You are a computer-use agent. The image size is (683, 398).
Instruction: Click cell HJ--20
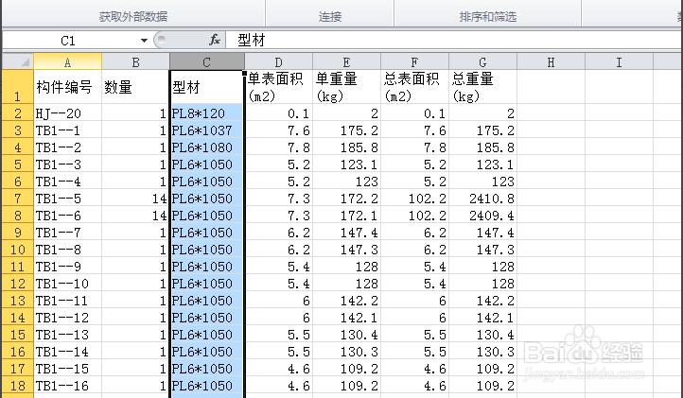67,113
